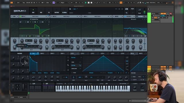Select the LFO FREE mode option
This screenshot has width=184, height=103.
(76, 62)
